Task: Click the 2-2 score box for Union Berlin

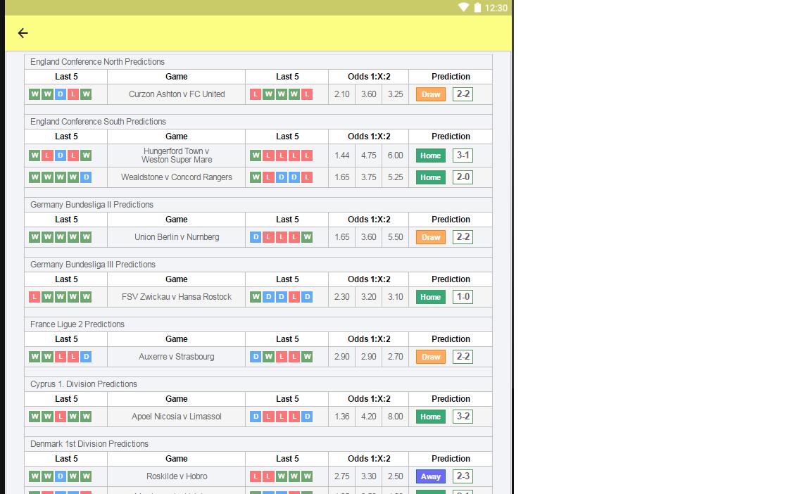Action: [463, 237]
